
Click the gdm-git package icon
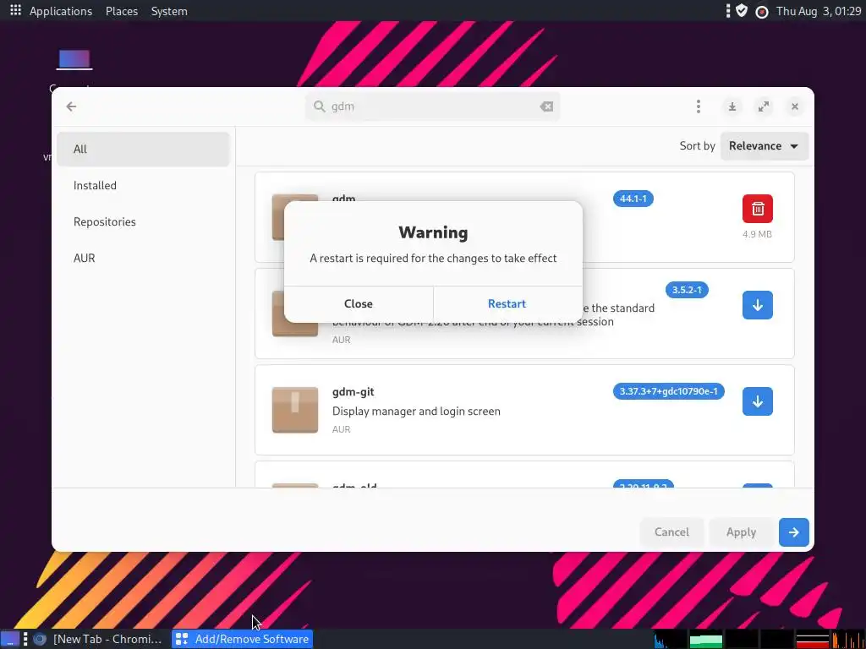pyautogui.click(x=295, y=410)
